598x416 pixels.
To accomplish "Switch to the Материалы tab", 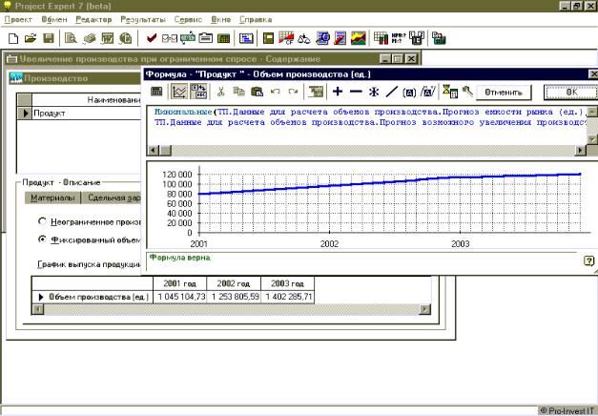I will (52, 198).
